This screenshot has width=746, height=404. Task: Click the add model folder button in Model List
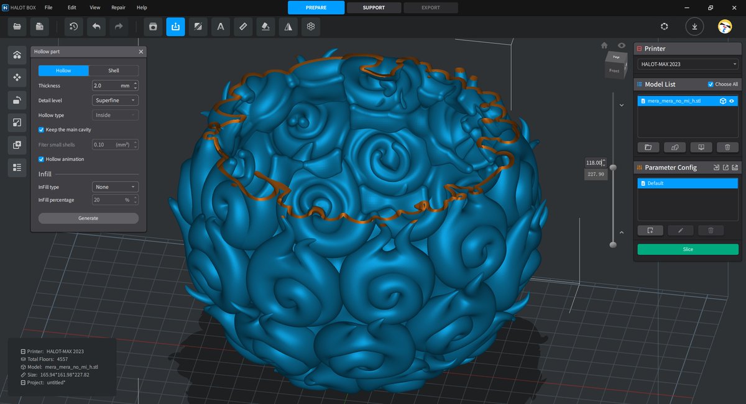(x=648, y=147)
